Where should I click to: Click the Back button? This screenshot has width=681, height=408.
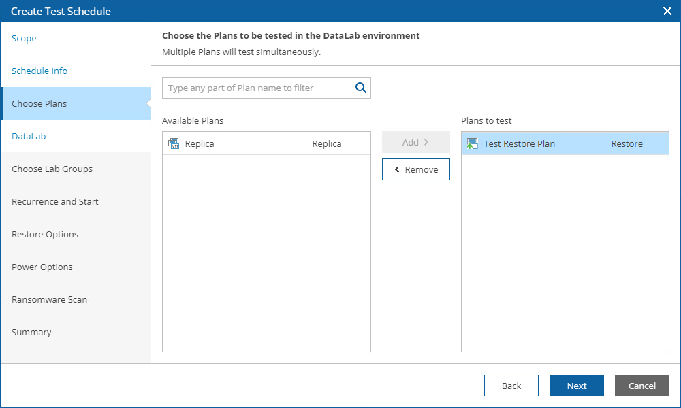[x=511, y=386]
